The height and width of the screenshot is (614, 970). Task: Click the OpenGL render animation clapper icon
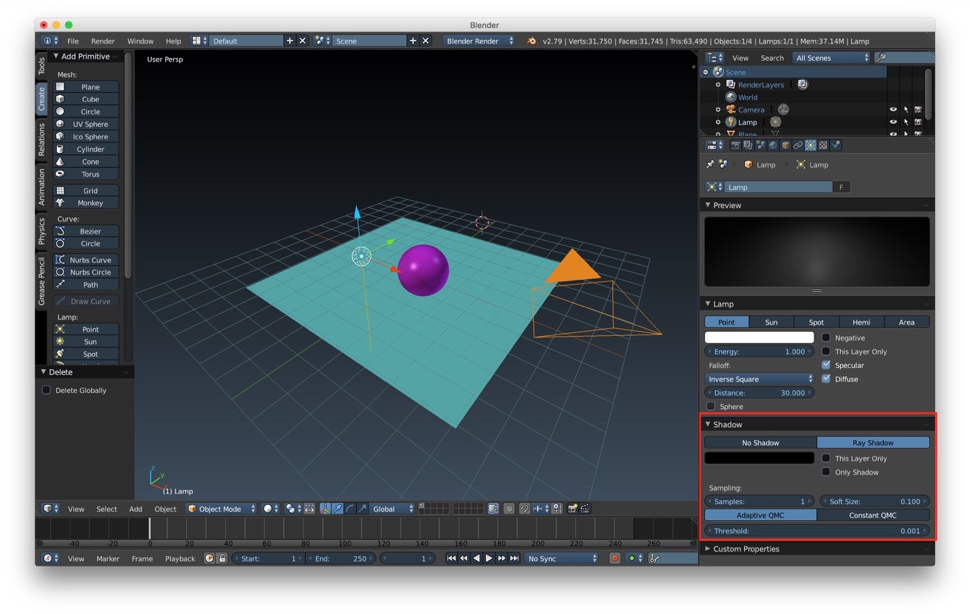click(585, 509)
